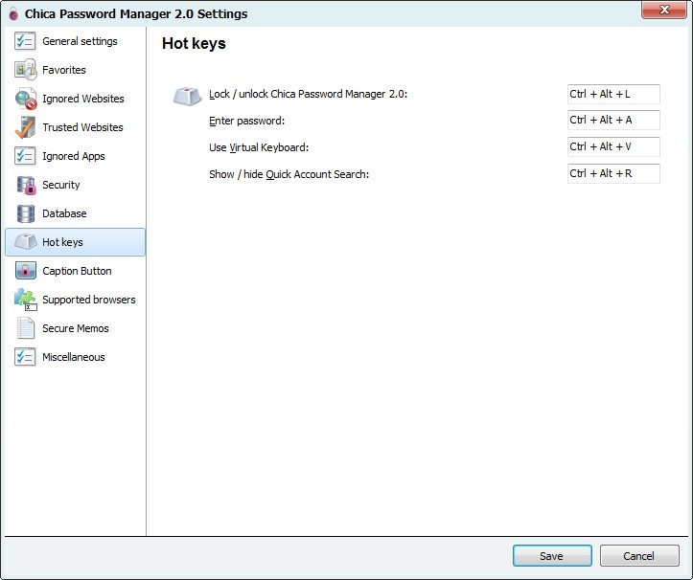Click the Miscellaneous checklist icon
This screenshot has height=580, width=693.
[x=25, y=357]
